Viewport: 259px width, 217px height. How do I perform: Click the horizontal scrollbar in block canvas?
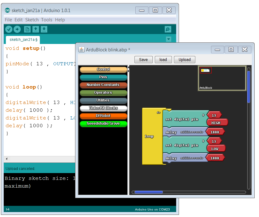pos(148,192)
